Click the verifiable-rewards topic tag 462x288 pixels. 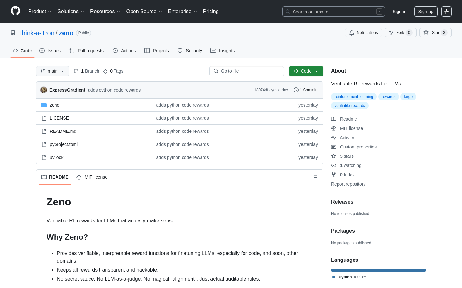coord(350,106)
